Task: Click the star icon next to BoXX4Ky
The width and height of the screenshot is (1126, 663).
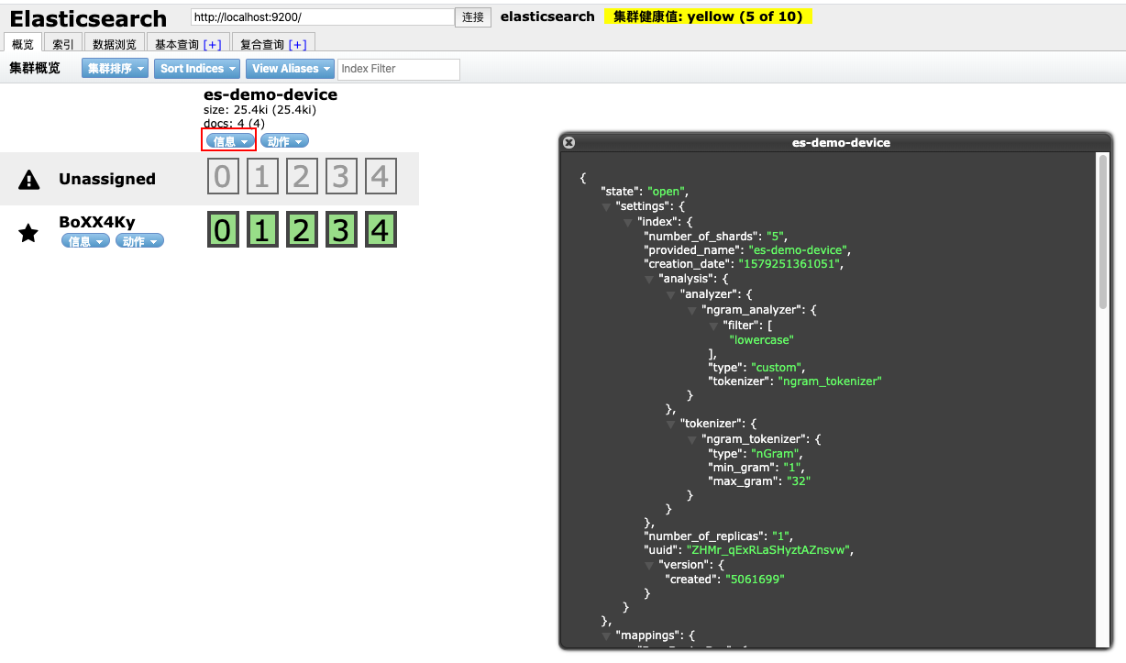Action: tap(29, 233)
